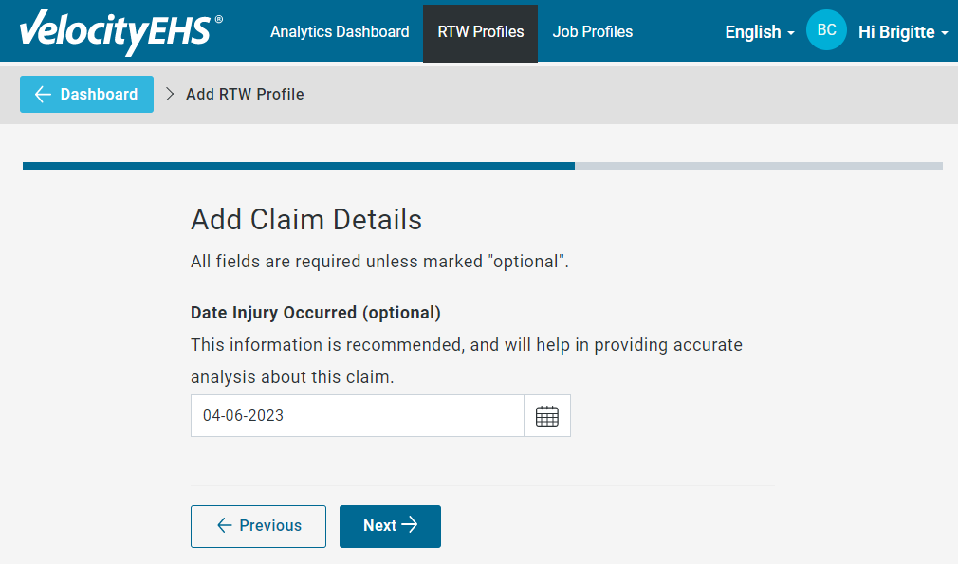Click the unfilled gray part of the progress bar
958x564 pixels.
click(759, 166)
